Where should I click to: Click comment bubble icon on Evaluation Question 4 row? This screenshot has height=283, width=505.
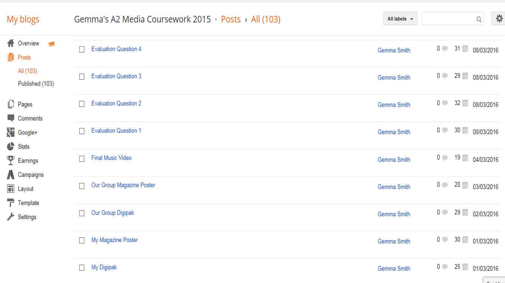point(445,49)
